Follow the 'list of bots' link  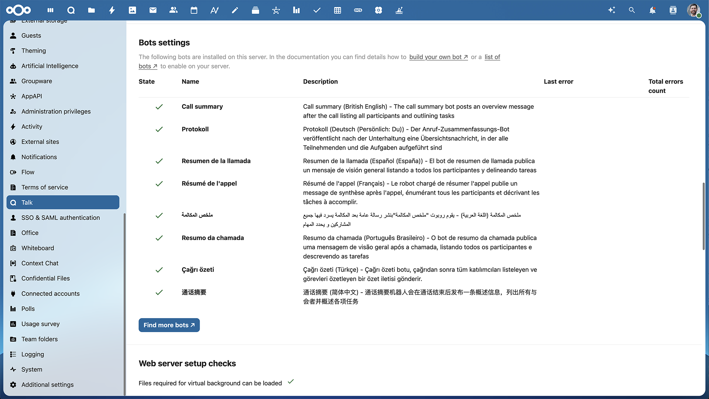click(x=492, y=57)
